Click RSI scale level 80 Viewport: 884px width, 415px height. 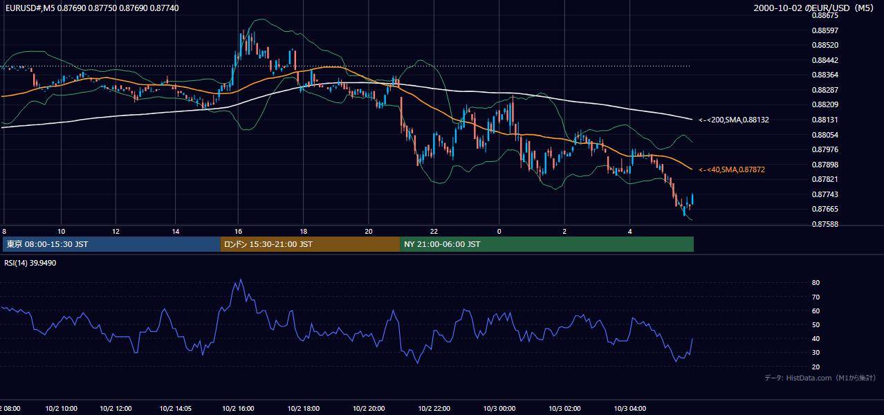tap(816, 283)
